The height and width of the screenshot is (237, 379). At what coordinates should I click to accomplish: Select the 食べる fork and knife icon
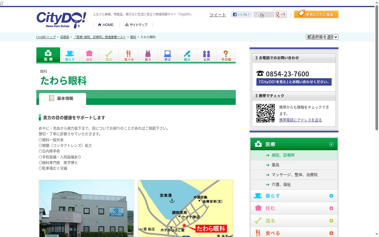129,55
